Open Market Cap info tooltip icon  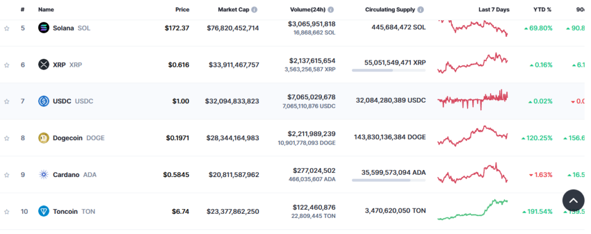click(x=255, y=10)
